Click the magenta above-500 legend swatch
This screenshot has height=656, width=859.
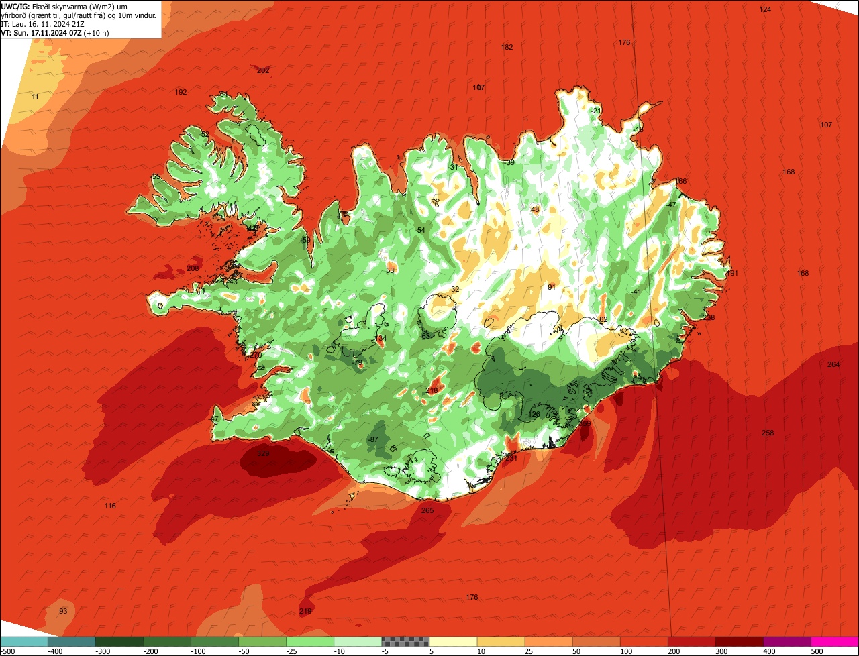coord(835,641)
